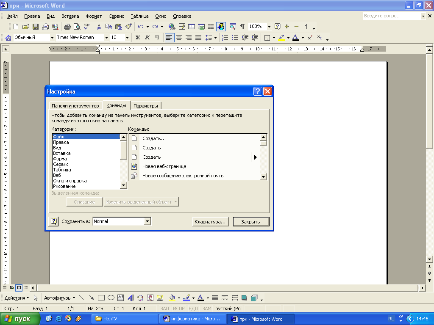Click the Copy icon in toolbar
The image size is (434, 325).
(x=108, y=27)
